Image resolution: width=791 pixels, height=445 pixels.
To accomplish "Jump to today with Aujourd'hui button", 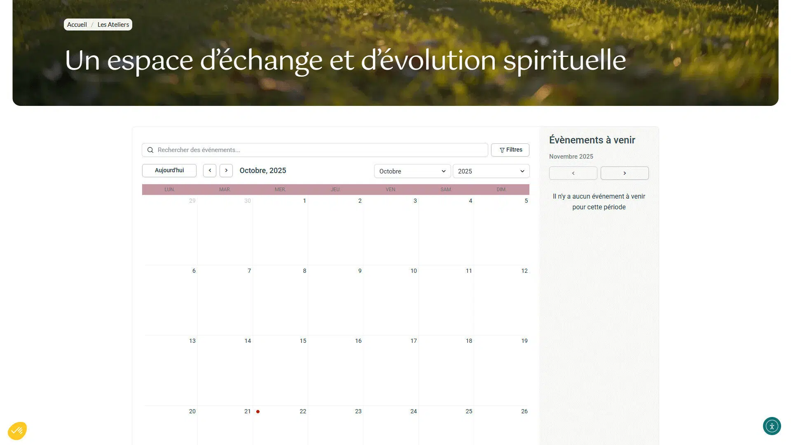I will [x=169, y=171].
